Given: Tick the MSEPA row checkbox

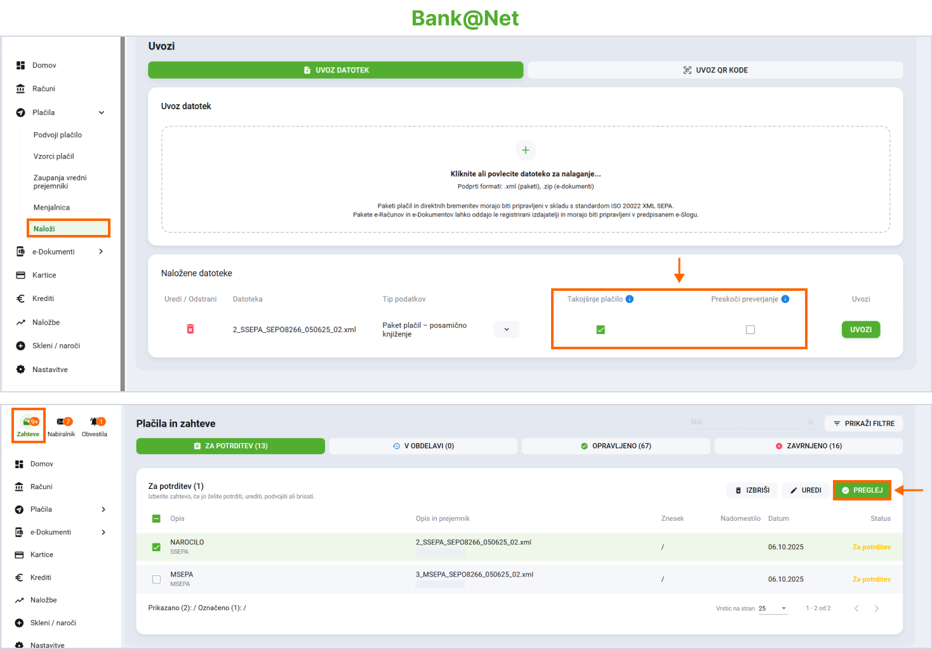Looking at the screenshot, I should (156, 579).
